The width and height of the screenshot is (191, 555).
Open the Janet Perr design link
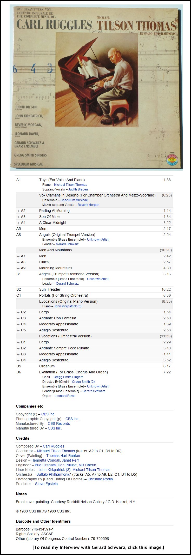click(70, 460)
